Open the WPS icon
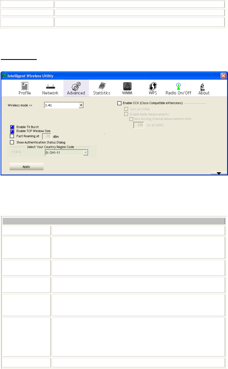 pyautogui.click(x=153, y=86)
